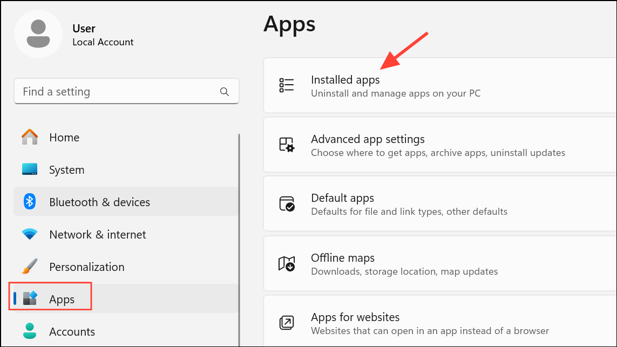The height and width of the screenshot is (347, 617).
Task: Click the Installed apps list icon
Action: (286, 85)
